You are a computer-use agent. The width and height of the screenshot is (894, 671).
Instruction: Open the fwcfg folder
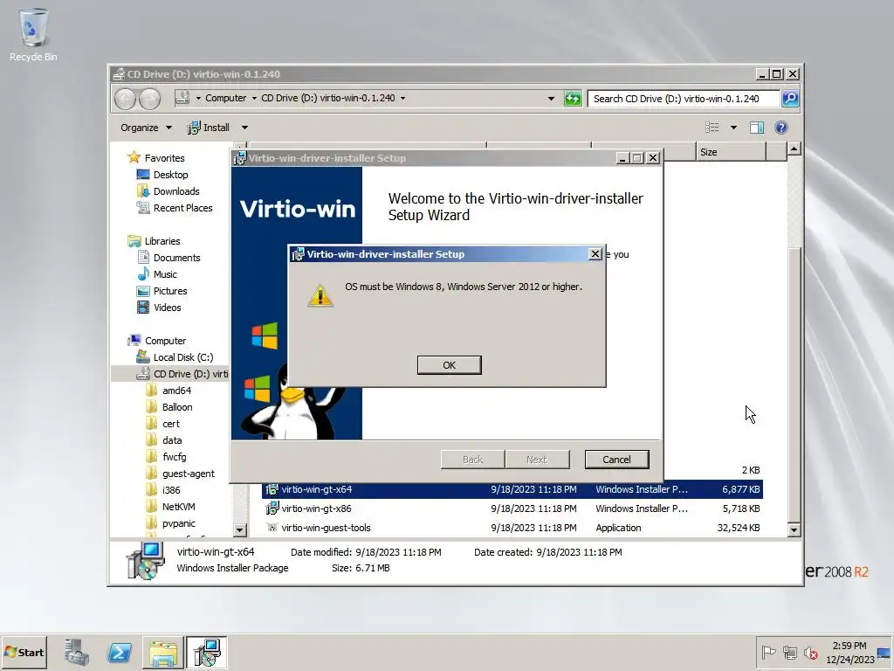click(174, 456)
